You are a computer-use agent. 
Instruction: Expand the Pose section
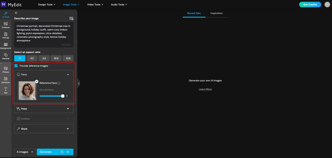(x=68, y=109)
